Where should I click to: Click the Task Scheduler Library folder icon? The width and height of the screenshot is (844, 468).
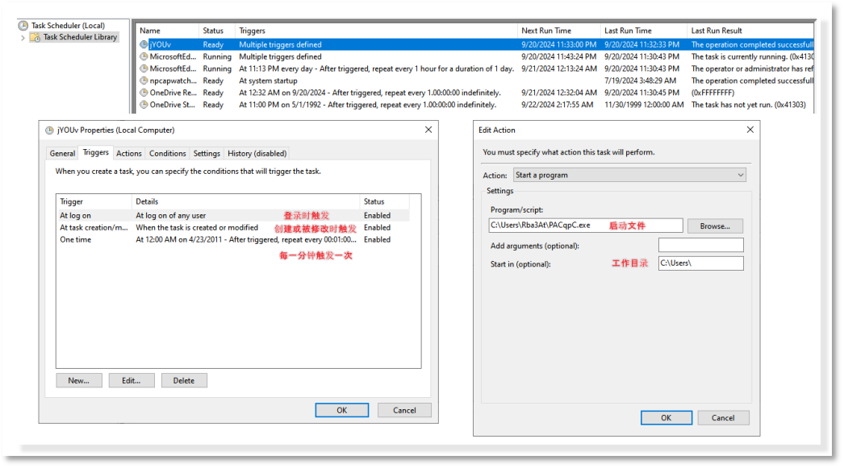point(35,37)
